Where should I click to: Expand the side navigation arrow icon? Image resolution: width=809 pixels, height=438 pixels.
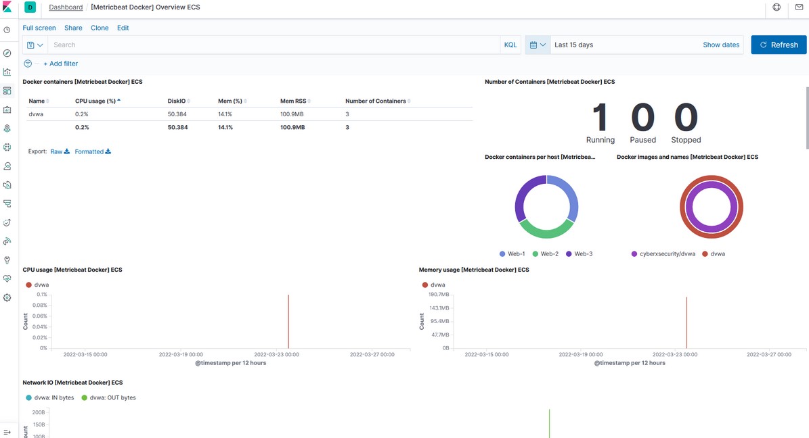tap(7, 432)
